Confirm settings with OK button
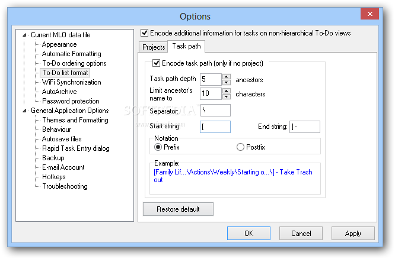This screenshot has width=395, height=259. pyautogui.click(x=249, y=234)
